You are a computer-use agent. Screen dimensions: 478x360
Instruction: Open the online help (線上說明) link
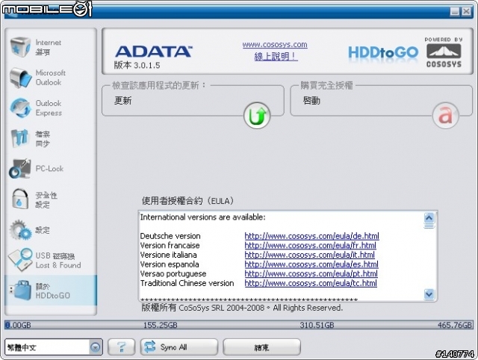[276, 57]
